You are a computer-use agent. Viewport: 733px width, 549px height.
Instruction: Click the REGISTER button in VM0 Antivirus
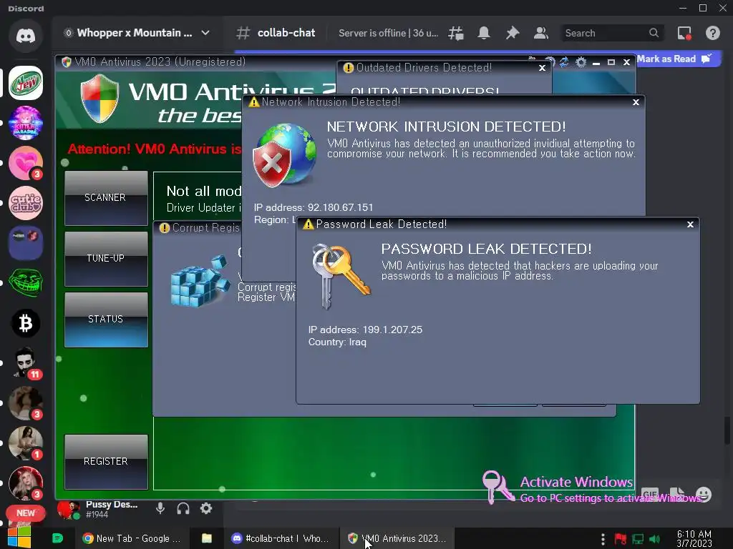click(x=106, y=461)
